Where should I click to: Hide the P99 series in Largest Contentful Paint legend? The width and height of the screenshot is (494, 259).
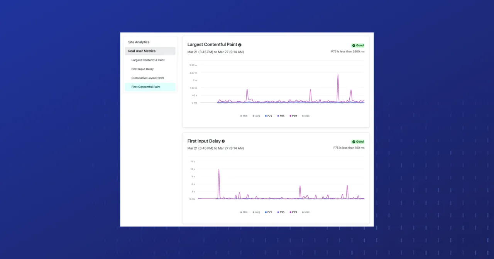(x=293, y=116)
